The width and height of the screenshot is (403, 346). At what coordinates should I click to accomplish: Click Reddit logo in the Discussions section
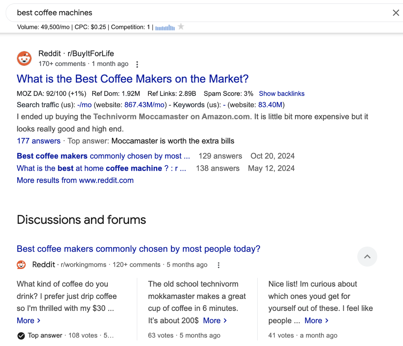tap(21, 265)
